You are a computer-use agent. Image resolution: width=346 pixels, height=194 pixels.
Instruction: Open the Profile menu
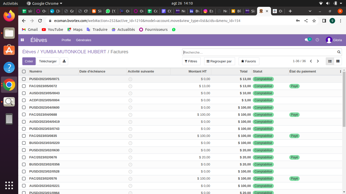click(66, 40)
